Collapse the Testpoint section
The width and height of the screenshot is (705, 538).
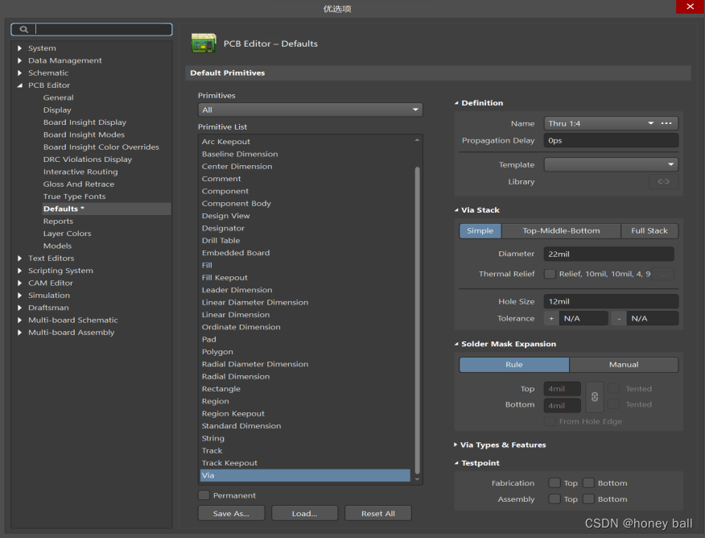tap(456, 463)
